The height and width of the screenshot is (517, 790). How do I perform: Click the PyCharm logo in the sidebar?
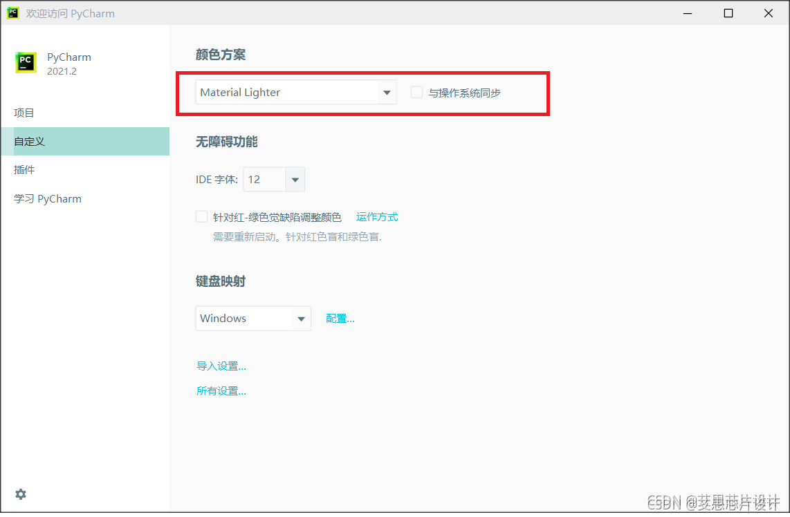pos(26,63)
